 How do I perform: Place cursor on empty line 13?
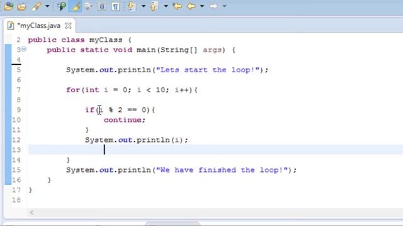pyautogui.click(x=215, y=150)
